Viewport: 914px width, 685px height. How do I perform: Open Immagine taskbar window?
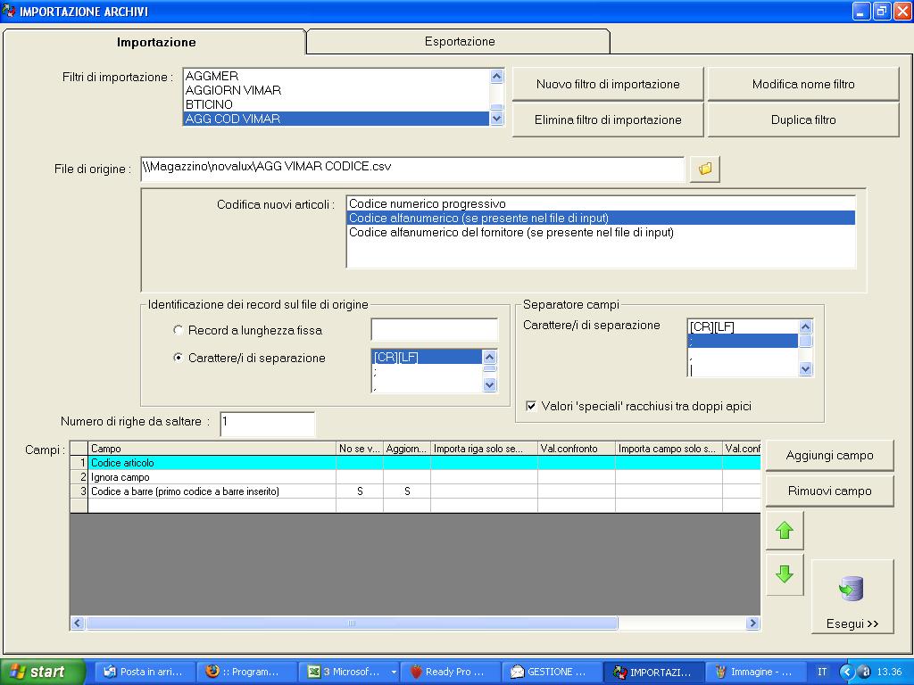click(756, 672)
